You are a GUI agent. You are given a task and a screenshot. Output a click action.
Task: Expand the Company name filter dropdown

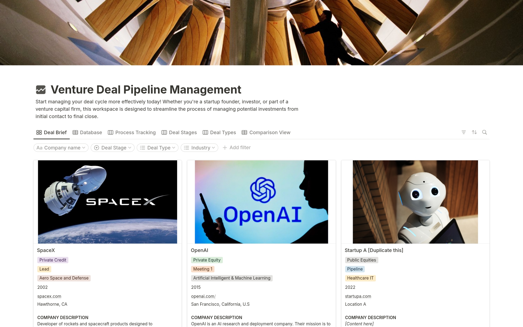[x=61, y=148]
